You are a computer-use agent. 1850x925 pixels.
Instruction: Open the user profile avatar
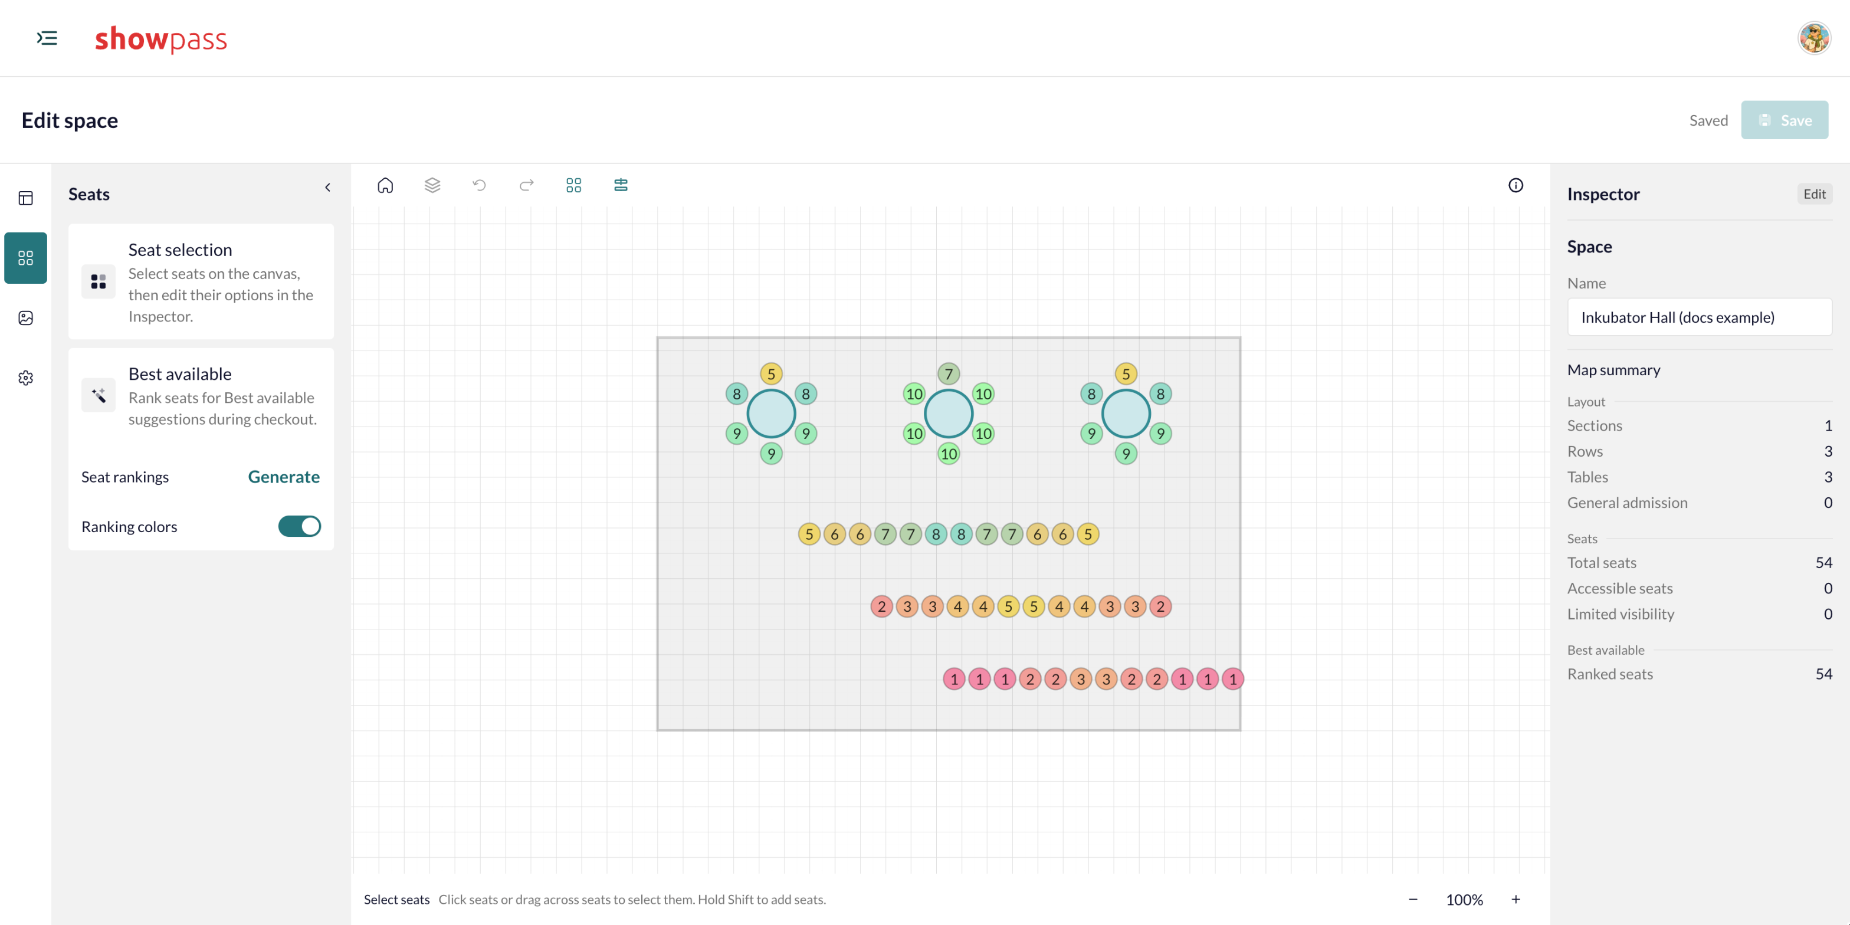click(x=1814, y=38)
